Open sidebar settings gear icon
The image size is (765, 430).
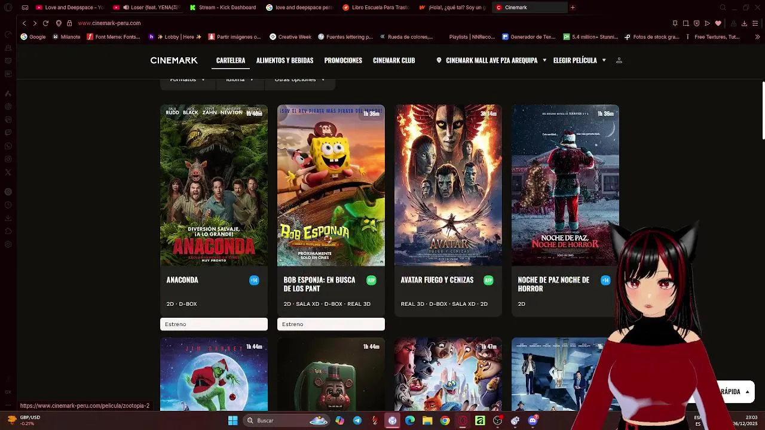pyautogui.click(x=8, y=244)
